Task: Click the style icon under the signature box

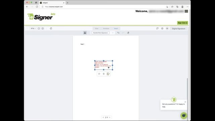Action: pos(99,74)
